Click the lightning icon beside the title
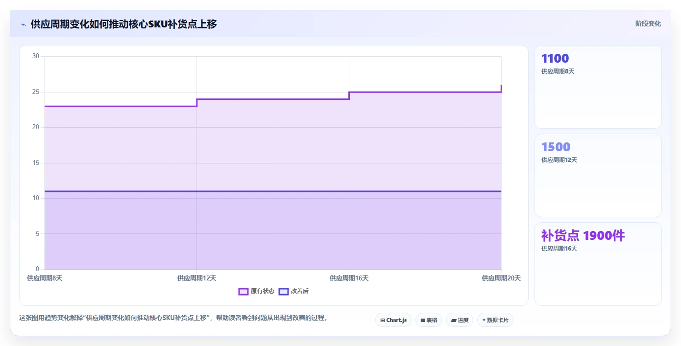 tap(23, 24)
